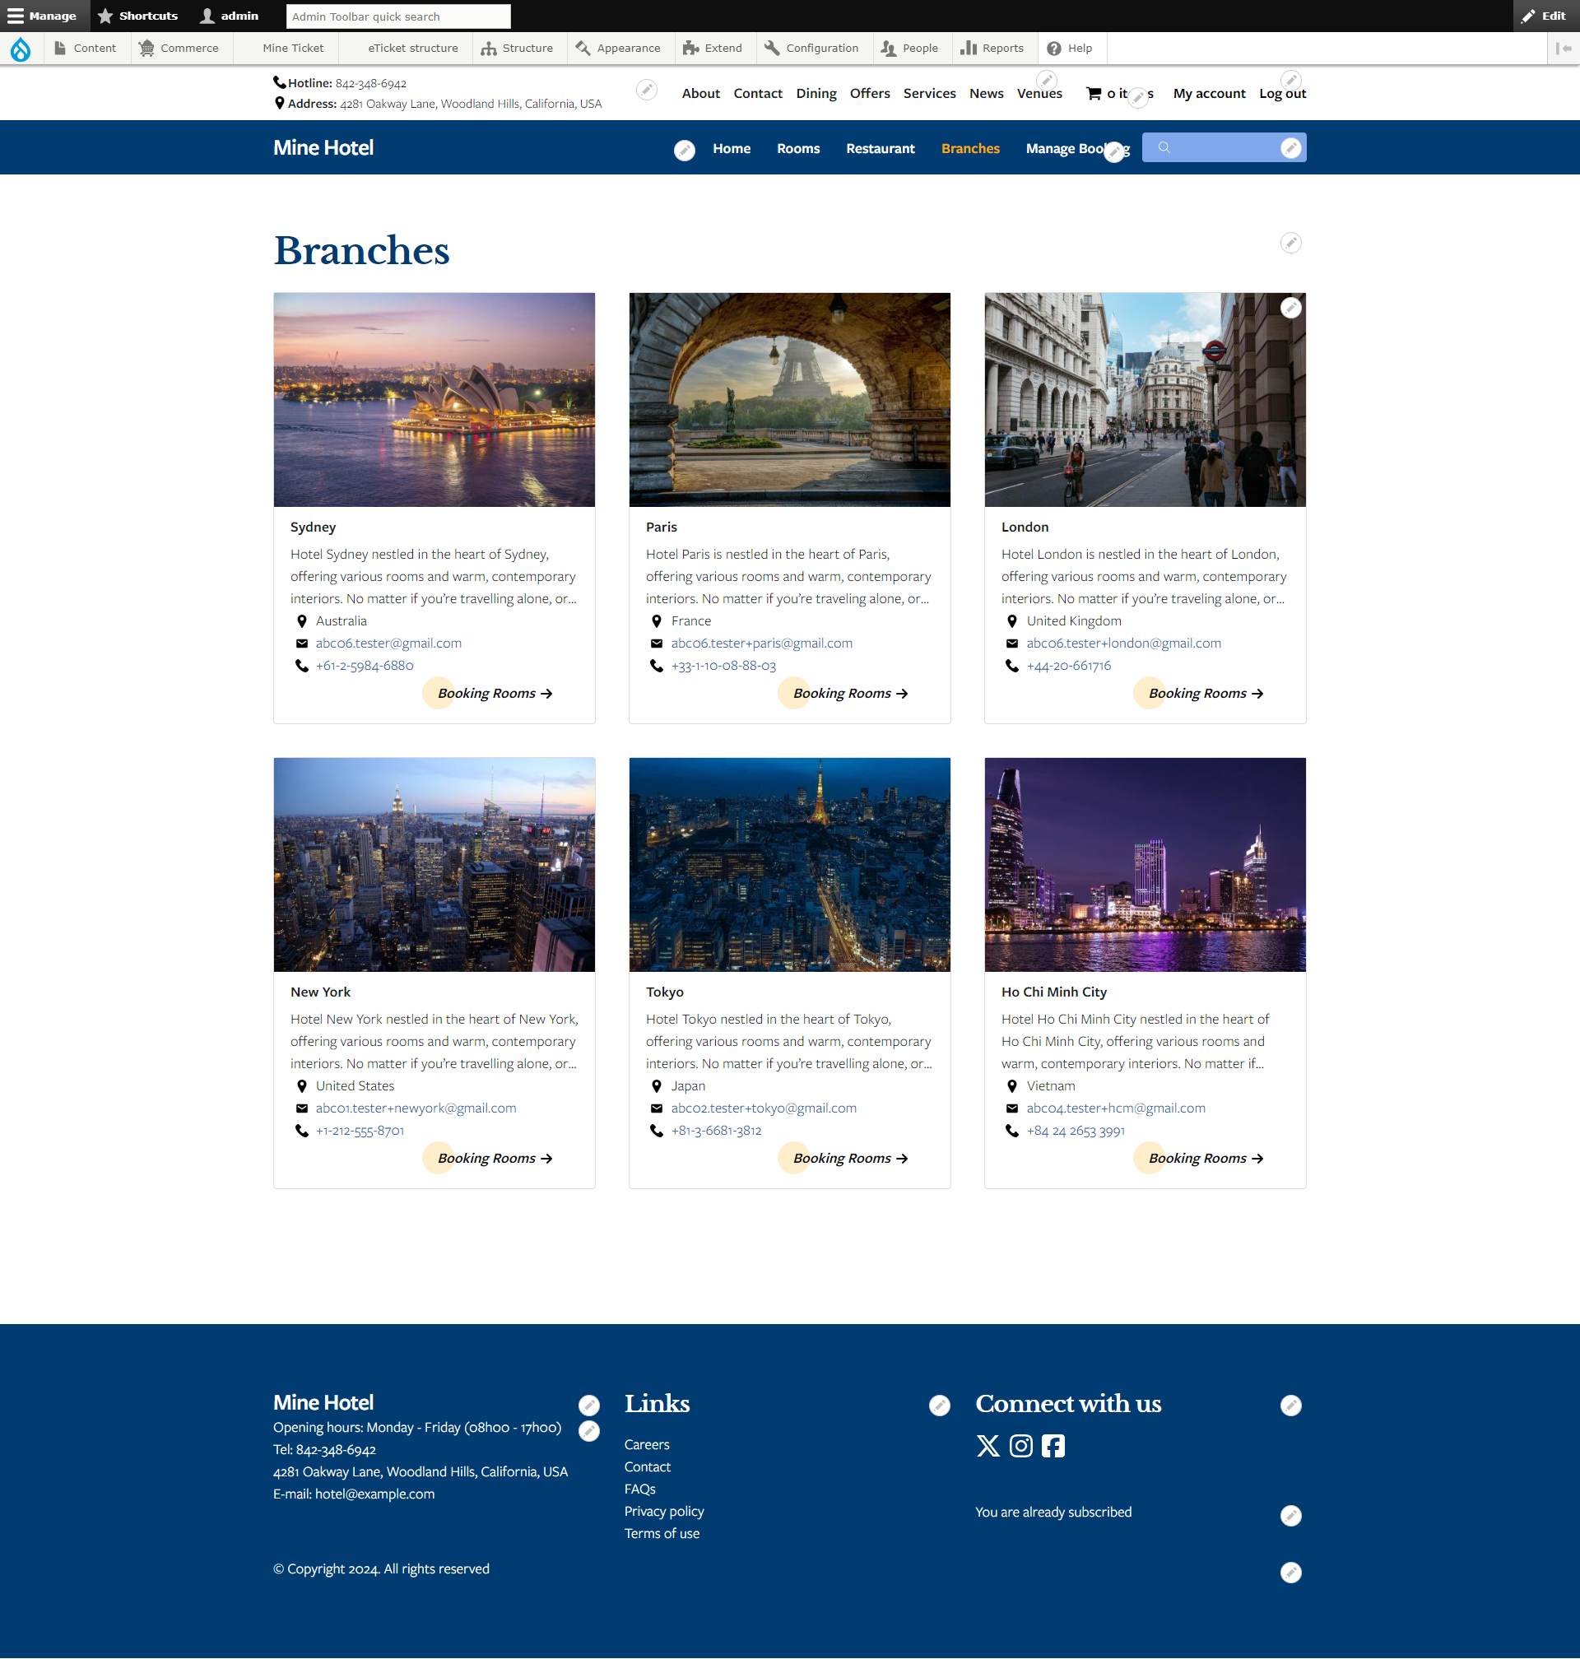The width and height of the screenshot is (1580, 1659).
Task: Open the Shortcuts toolbar tray
Action: 138,16
